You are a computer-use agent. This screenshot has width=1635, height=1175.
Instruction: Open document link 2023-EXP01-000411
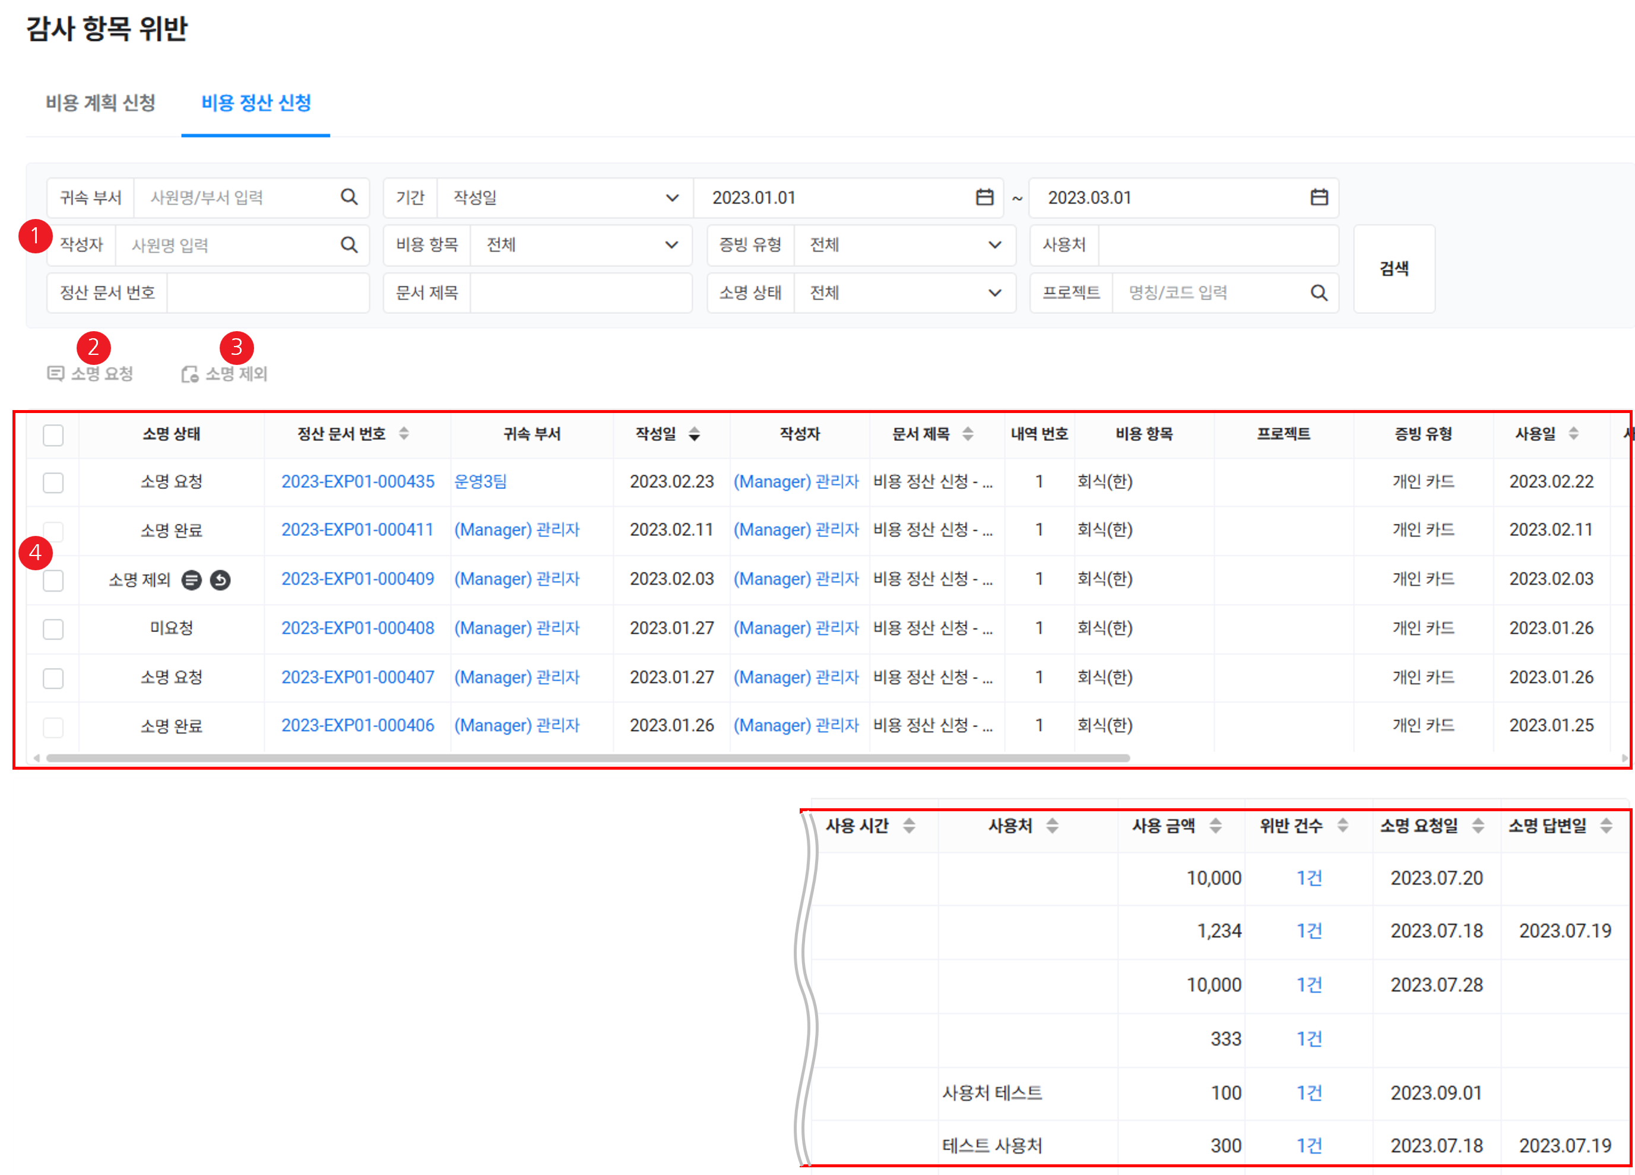coord(357,530)
